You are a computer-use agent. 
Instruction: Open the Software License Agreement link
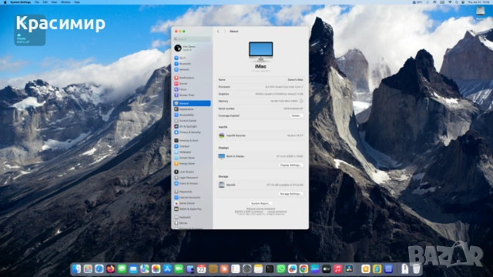pyautogui.click(x=260, y=209)
